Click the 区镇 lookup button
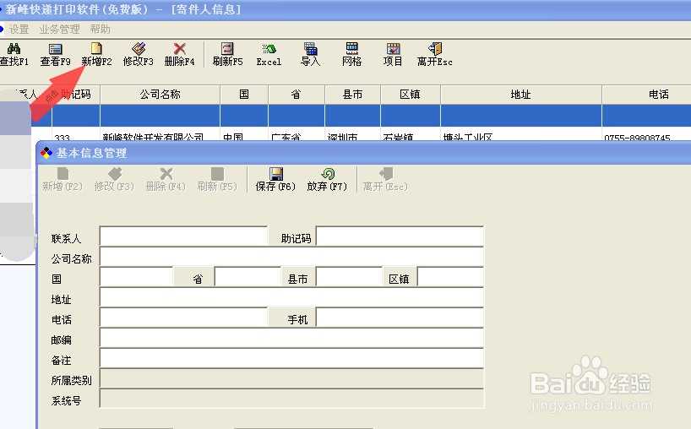The height and width of the screenshot is (429, 691). (400, 278)
